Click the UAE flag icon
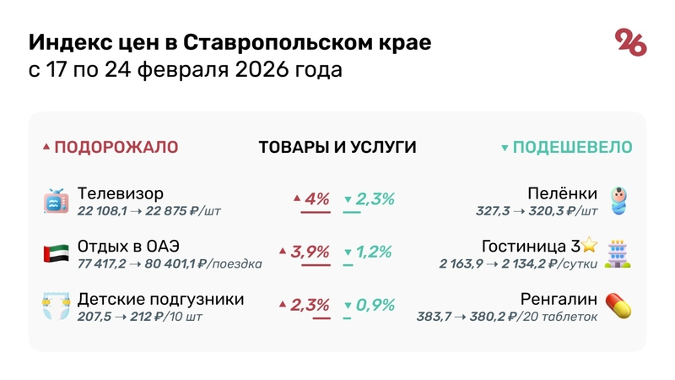Viewport: 675px width, 380px height. click(x=55, y=253)
